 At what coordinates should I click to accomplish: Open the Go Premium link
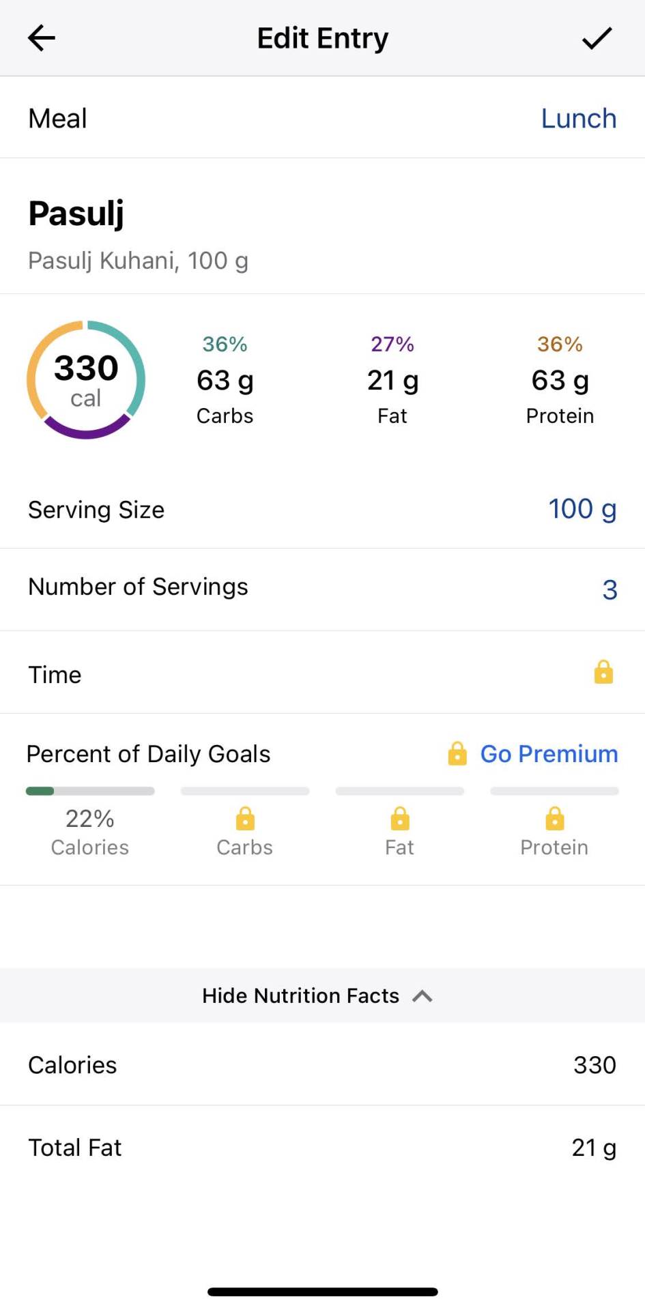pos(549,754)
